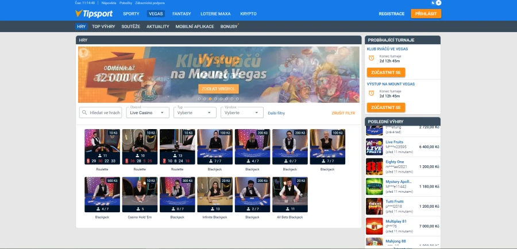Open the Sporty section
This screenshot has height=249, width=517.
[x=131, y=14]
